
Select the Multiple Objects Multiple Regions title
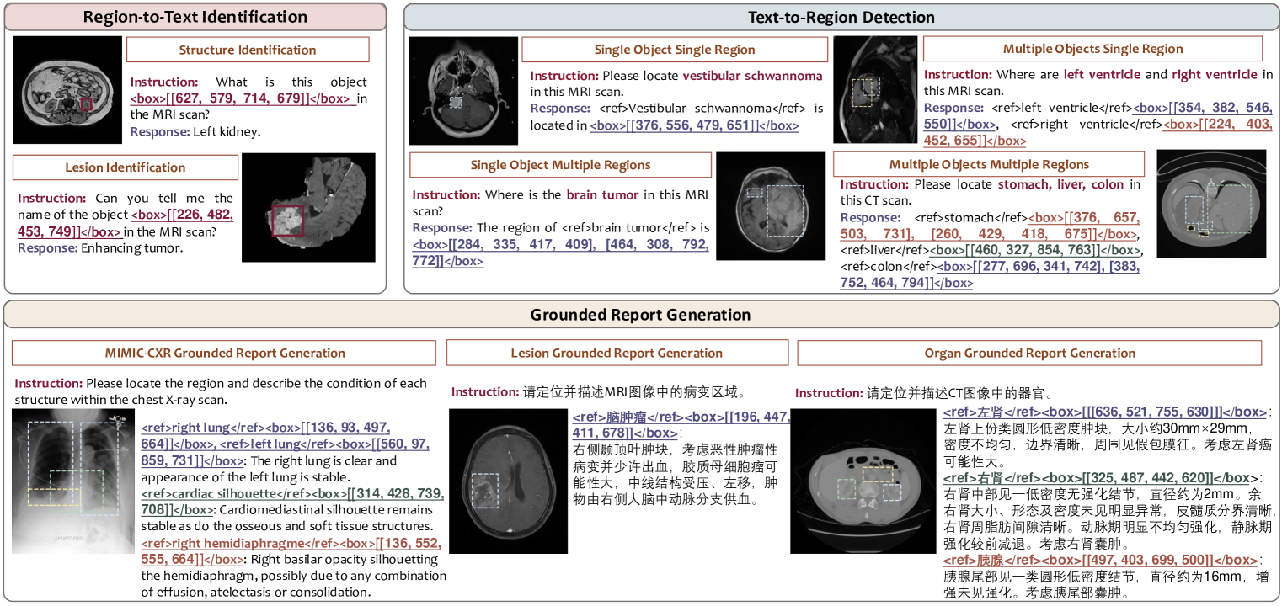click(989, 164)
